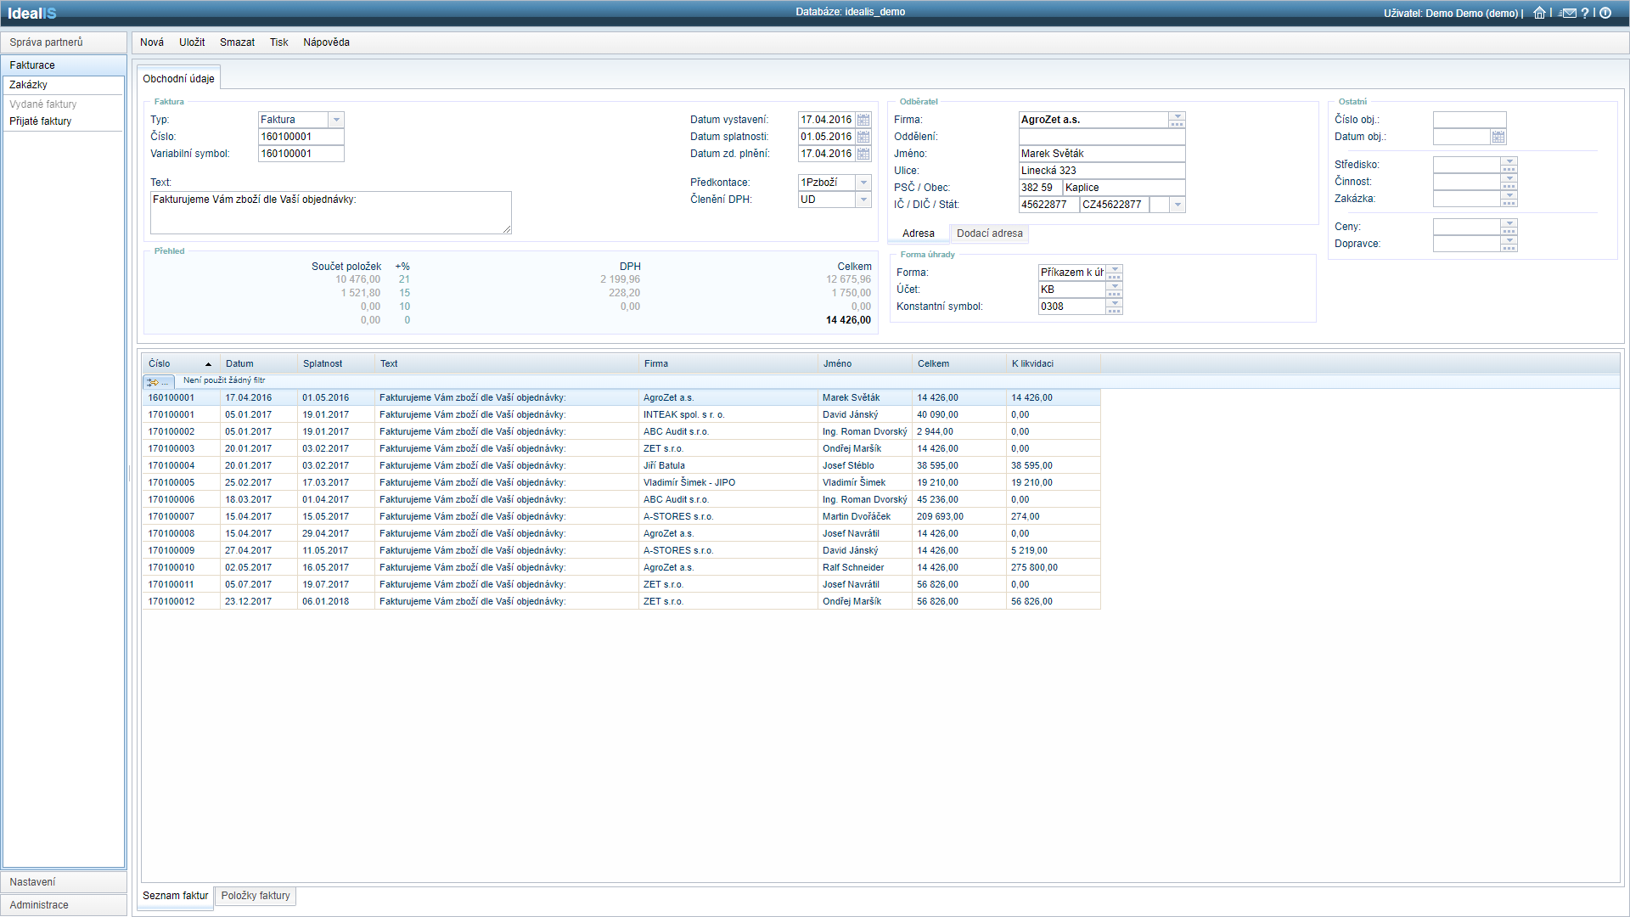The image size is (1630, 917).
Task: Open calendar picker for Datum splatnosti
Action: click(x=863, y=137)
